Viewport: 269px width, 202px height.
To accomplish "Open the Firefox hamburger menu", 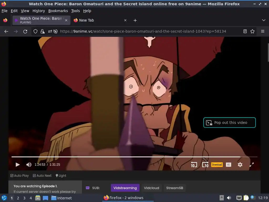I will tap(263, 32).
